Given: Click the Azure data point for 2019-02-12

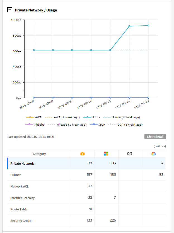Looking at the screenshot, I should [129, 26].
